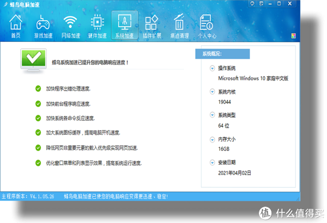
Task: Click Microsoft Windows 10 家庭中文版 value
Action: coord(253,78)
